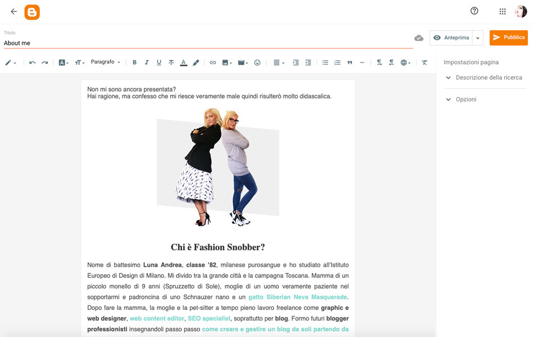Increase the paragraph indent
This screenshot has height=337, width=534.
pyautogui.click(x=296, y=62)
